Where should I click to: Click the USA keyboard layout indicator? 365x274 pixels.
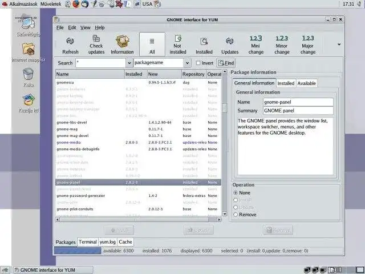click(x=147, y=4)
